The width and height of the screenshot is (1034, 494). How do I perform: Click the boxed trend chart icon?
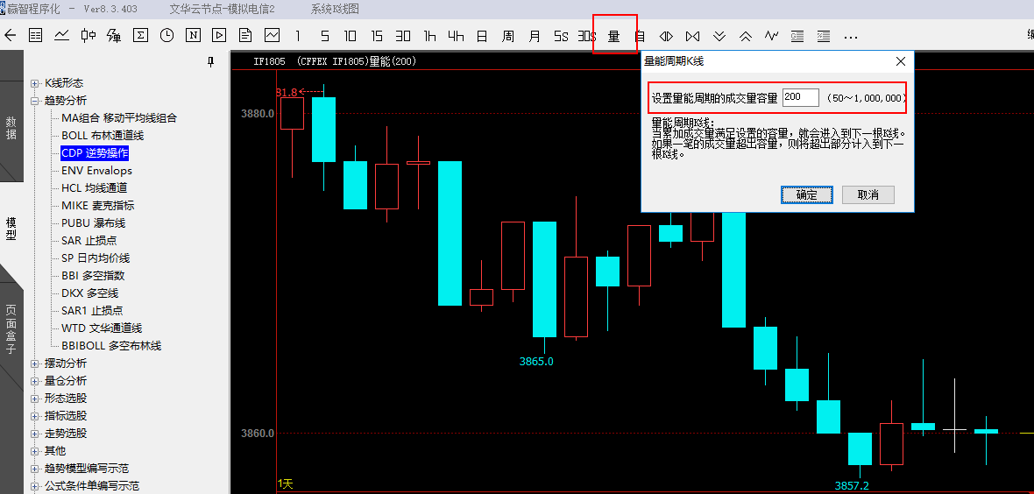[x=272, y=36]
